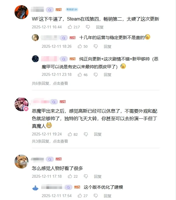Reply to the comment posted at 19:24

(x=98, y=134)
